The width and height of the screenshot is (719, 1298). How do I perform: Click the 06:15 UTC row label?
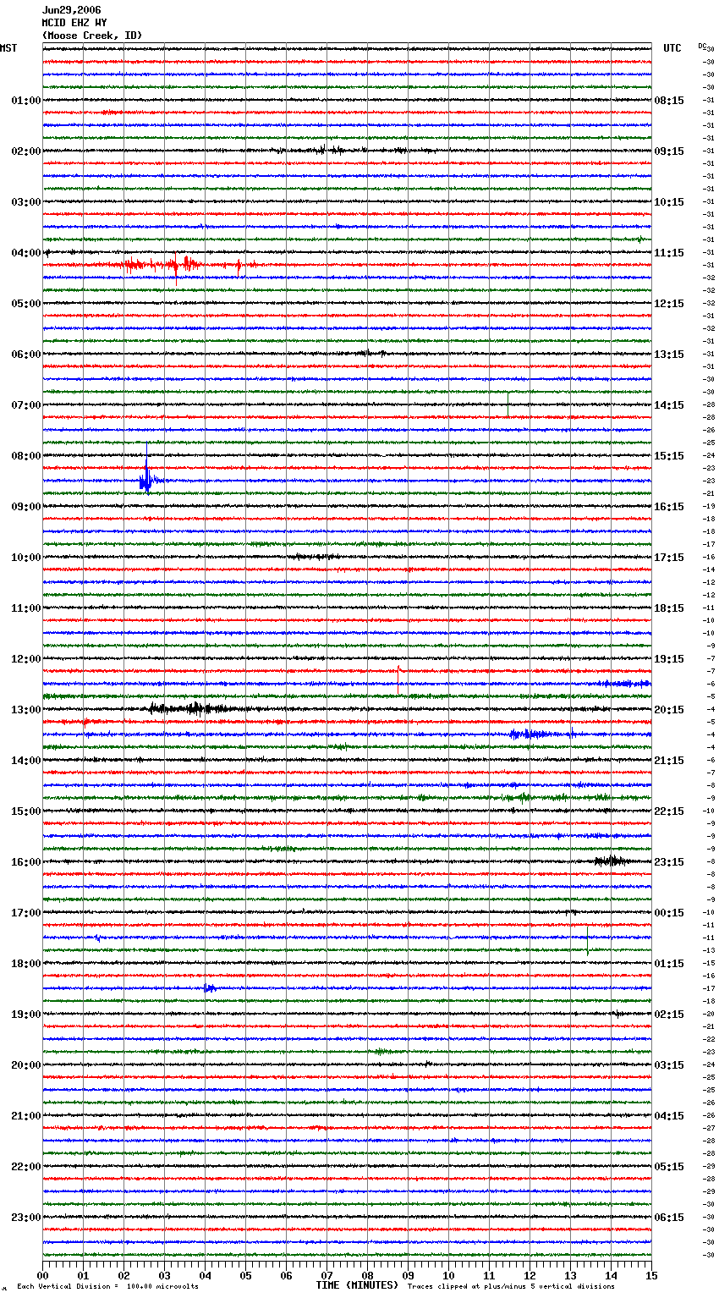click(x=669, y=1218)
